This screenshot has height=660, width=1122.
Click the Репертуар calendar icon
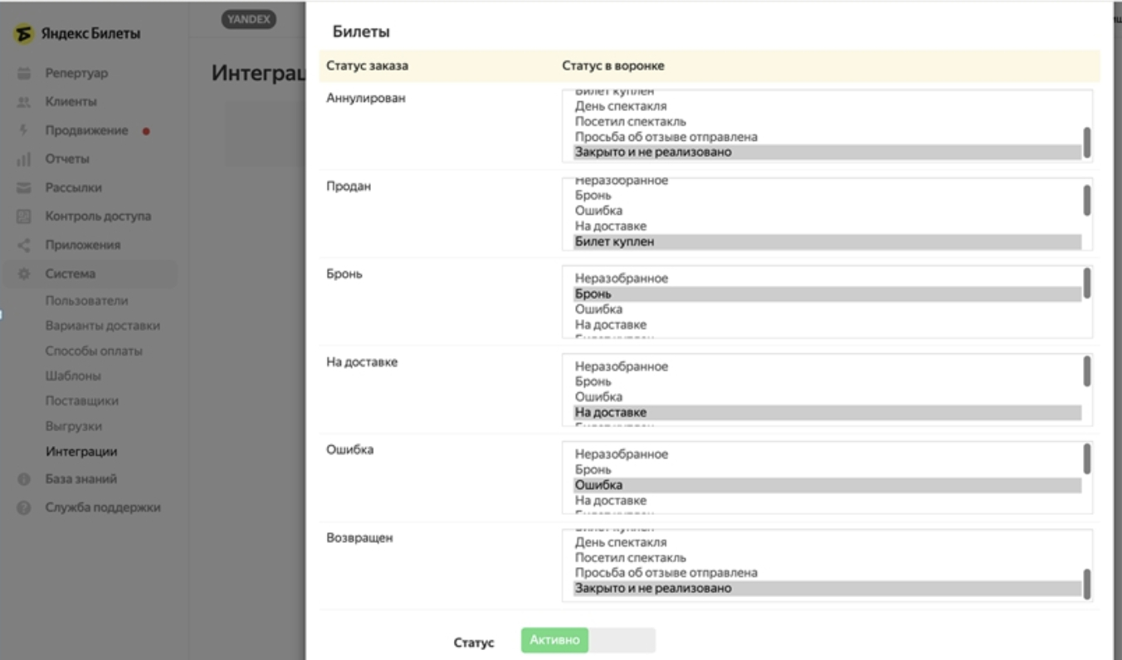point(24,74)
